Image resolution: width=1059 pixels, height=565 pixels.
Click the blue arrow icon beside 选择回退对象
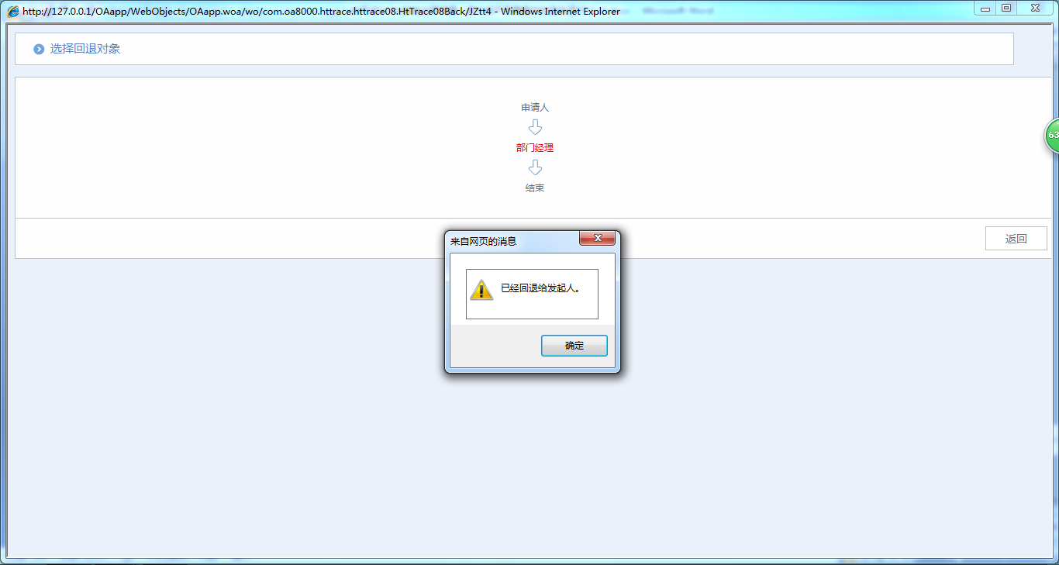(39, 50)
